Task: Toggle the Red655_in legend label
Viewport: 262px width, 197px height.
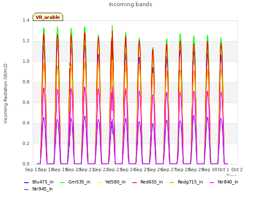Action: (151, 182)
